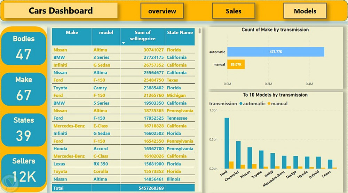The width and height of the screenshot is (348, 193).
Task: Select Infiniti's automatic blue column
Action: tap(318, 163)
